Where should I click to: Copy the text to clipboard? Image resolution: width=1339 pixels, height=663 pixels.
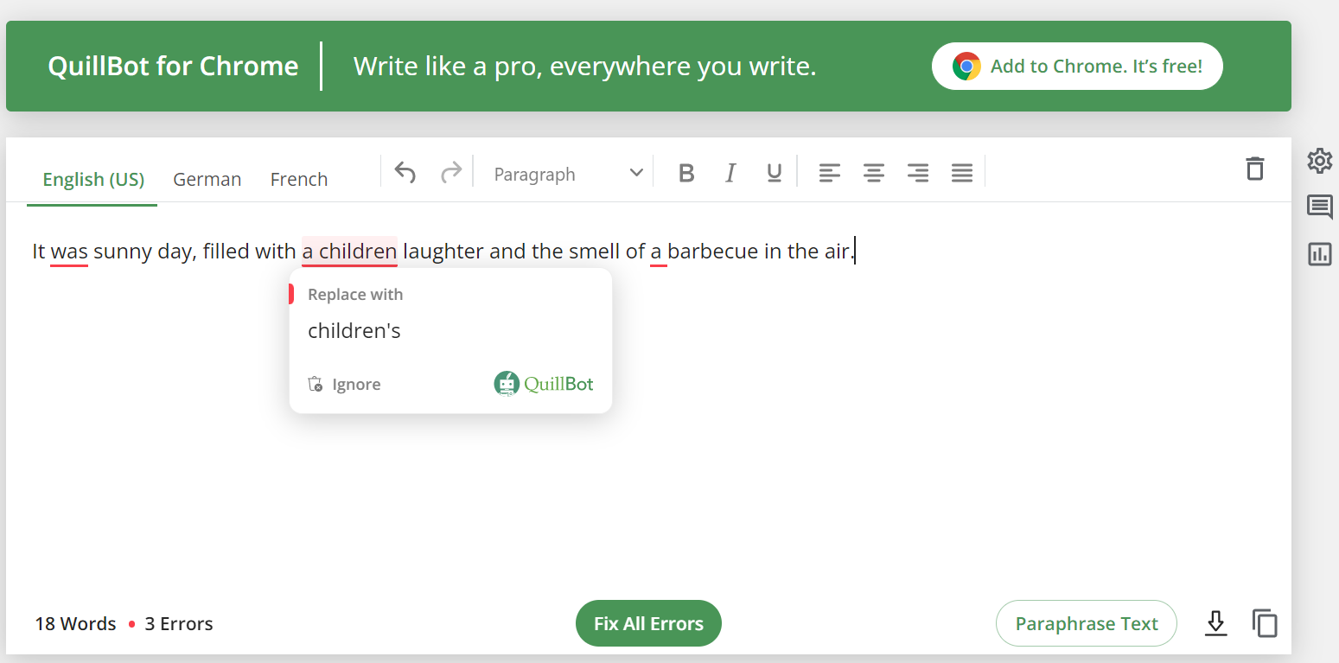tap(1265, 623)
